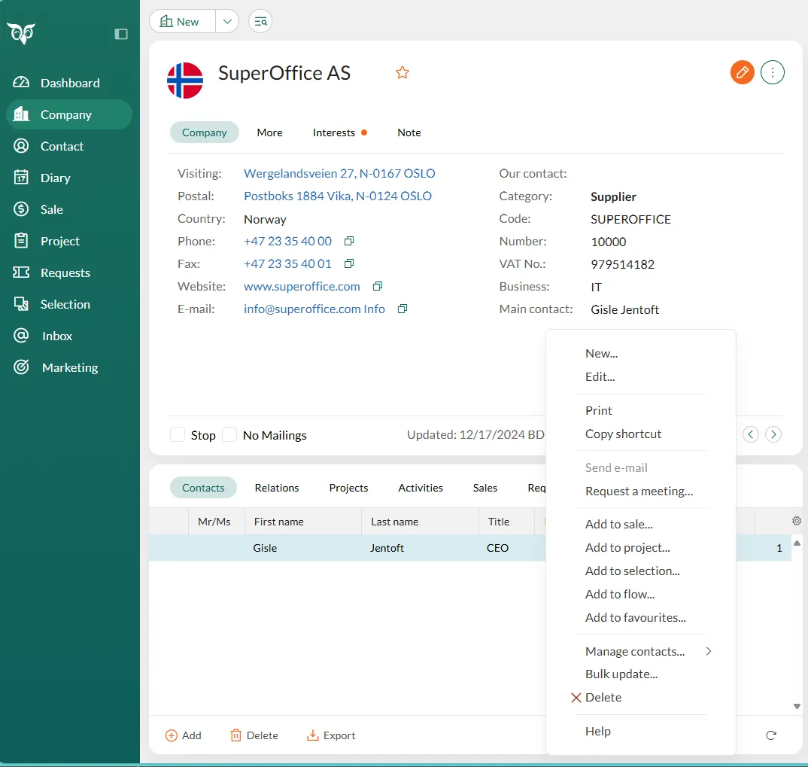
Task: Enable the Stop checkbox
Action: click(x=178, y=435)
